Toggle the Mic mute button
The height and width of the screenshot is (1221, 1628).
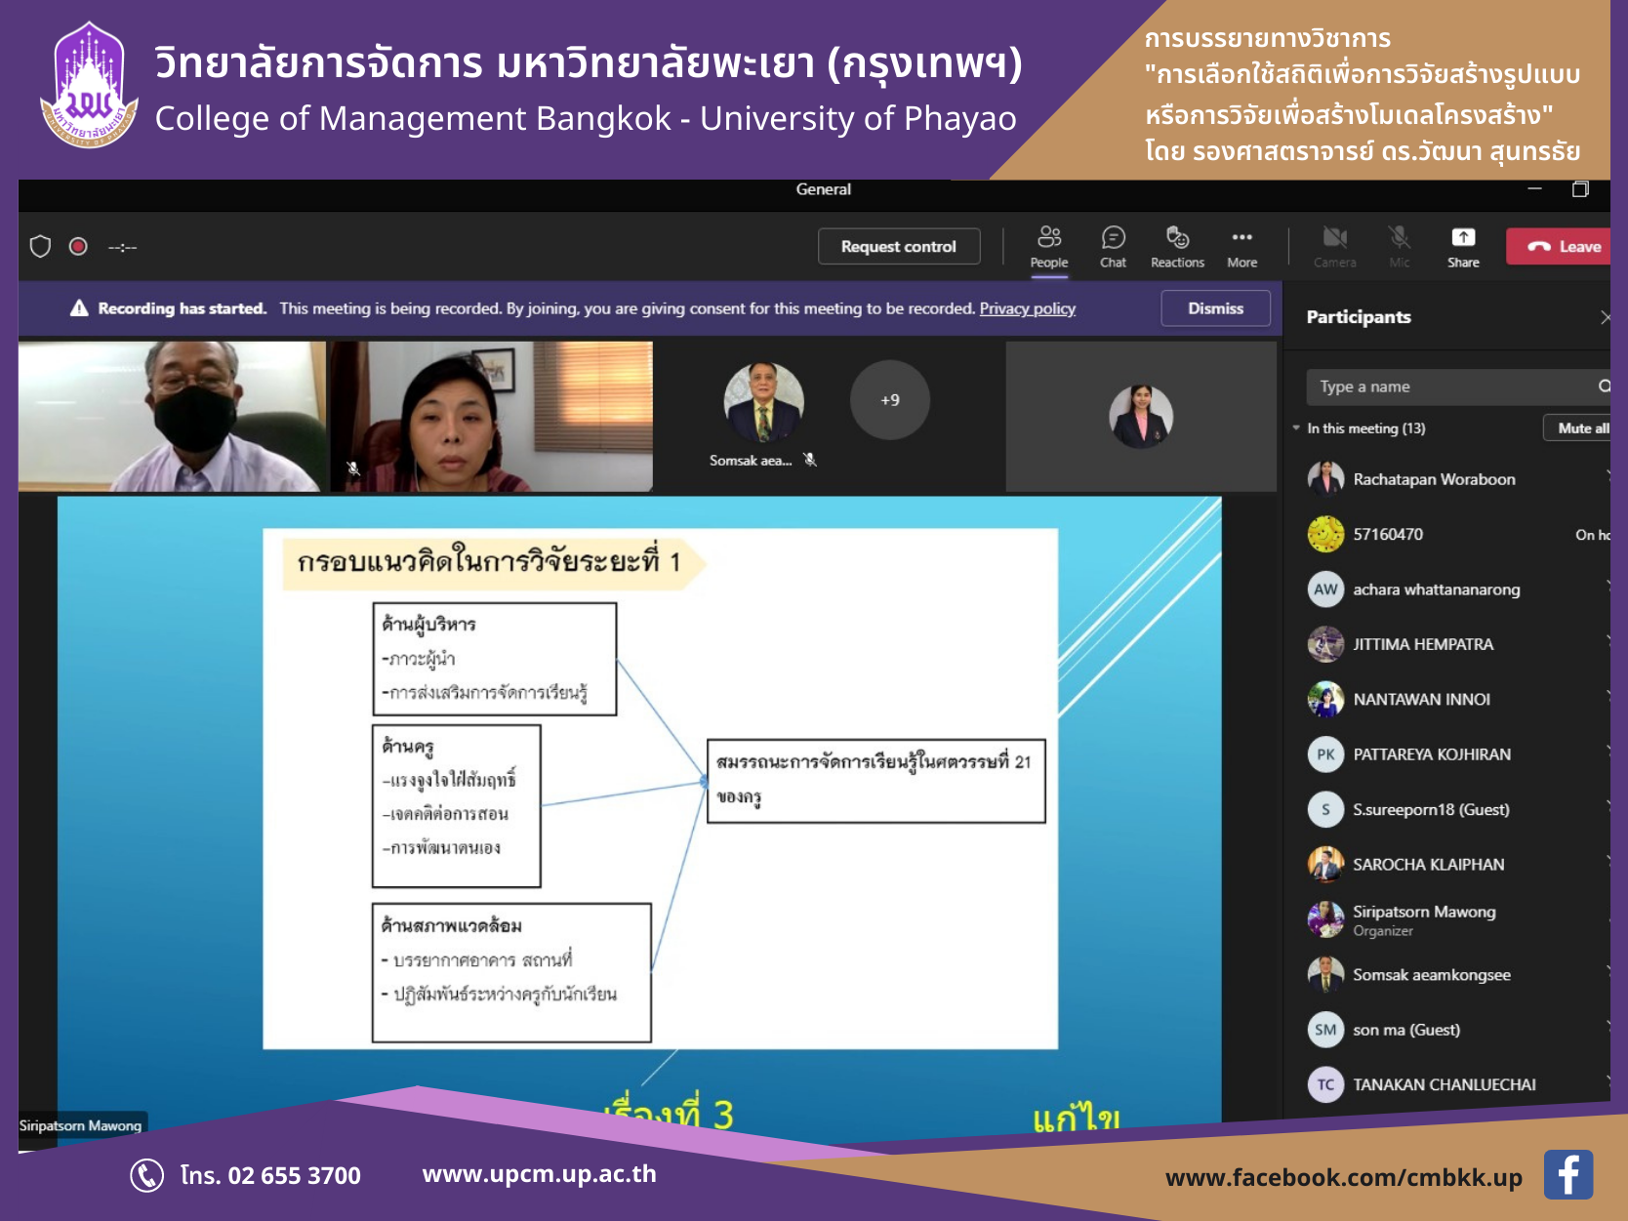point(1399,247)
